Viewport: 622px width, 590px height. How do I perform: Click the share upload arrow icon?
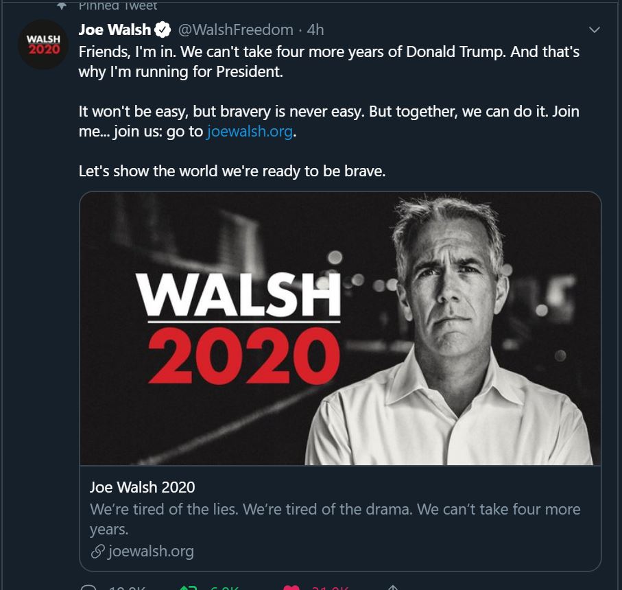[392, 587]
